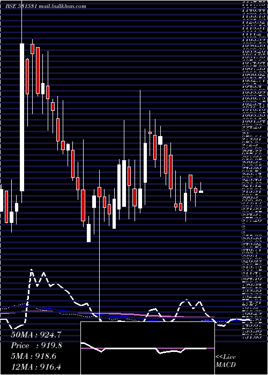Click the last small white candlestick on the right
The height and width of the screenshot is (375, 268).
pos(201,192)
